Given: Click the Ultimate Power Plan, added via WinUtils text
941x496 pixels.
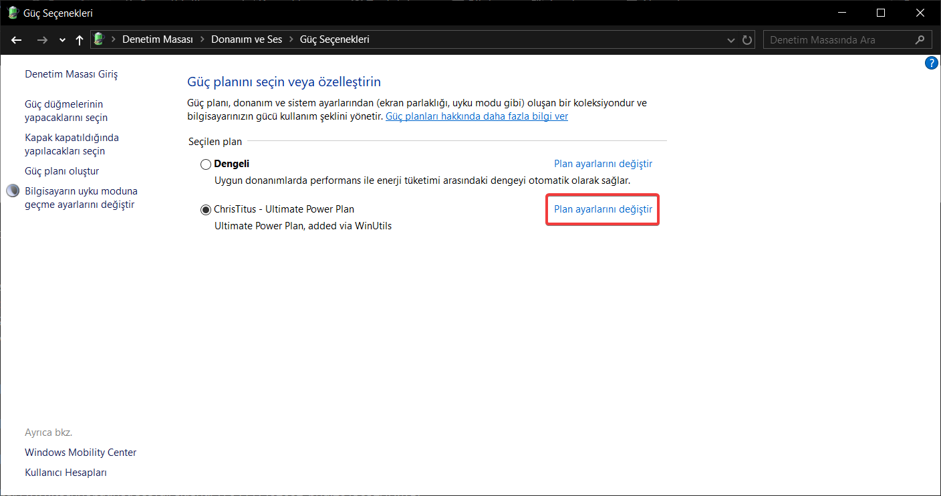Looking at the screenshot, I should 303,226.
